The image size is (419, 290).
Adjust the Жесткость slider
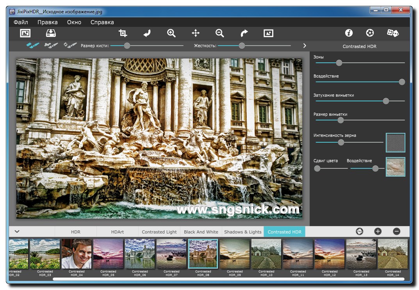pos(242,46)
